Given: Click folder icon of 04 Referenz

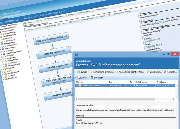Looking at the screenshot, I should pyautogui.click(x=4, y=69).
